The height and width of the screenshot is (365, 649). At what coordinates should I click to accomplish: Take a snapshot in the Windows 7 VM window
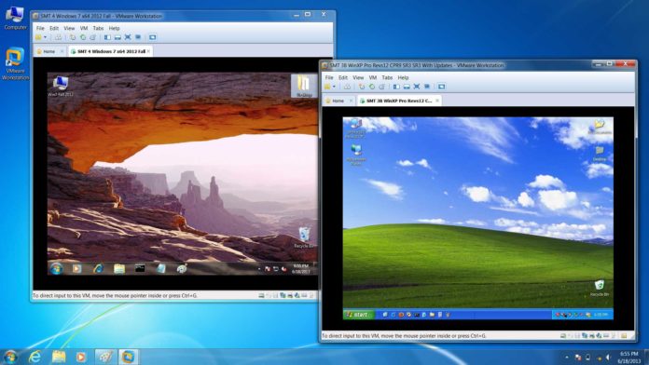73,37
